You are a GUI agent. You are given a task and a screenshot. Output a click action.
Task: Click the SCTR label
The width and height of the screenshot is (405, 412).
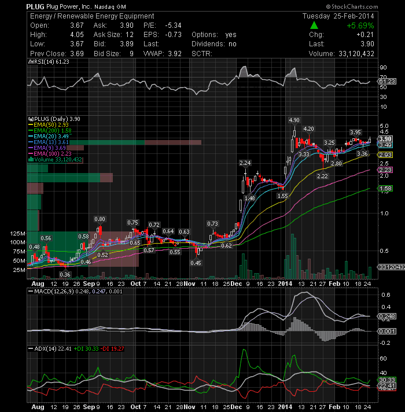click(202, 54)
